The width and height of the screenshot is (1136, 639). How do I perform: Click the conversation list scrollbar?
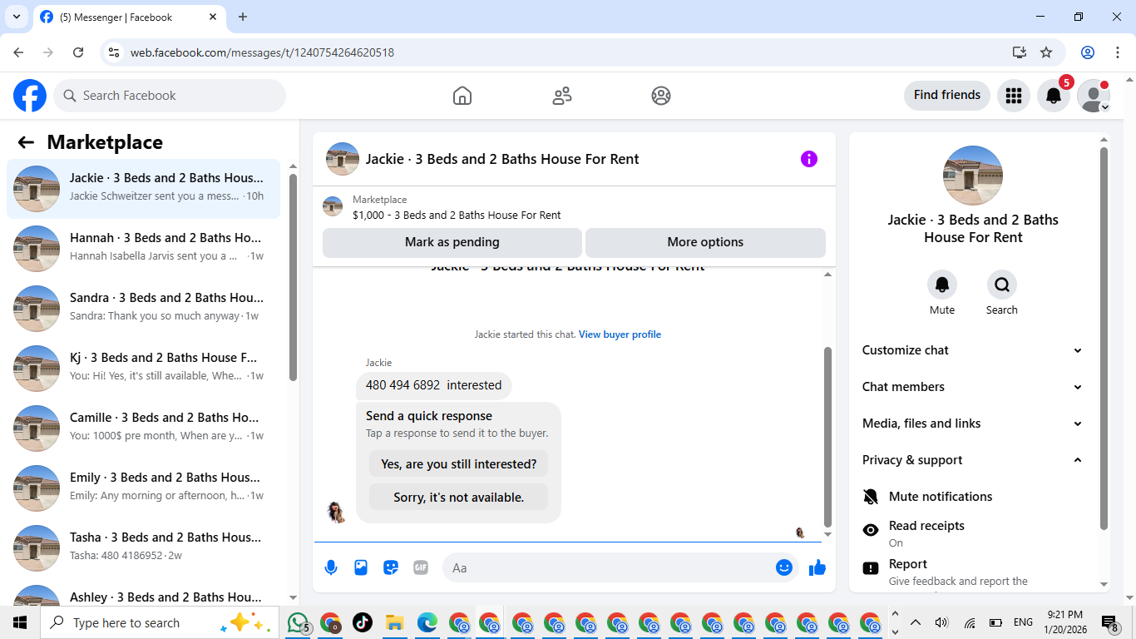[x=293, y=277]
